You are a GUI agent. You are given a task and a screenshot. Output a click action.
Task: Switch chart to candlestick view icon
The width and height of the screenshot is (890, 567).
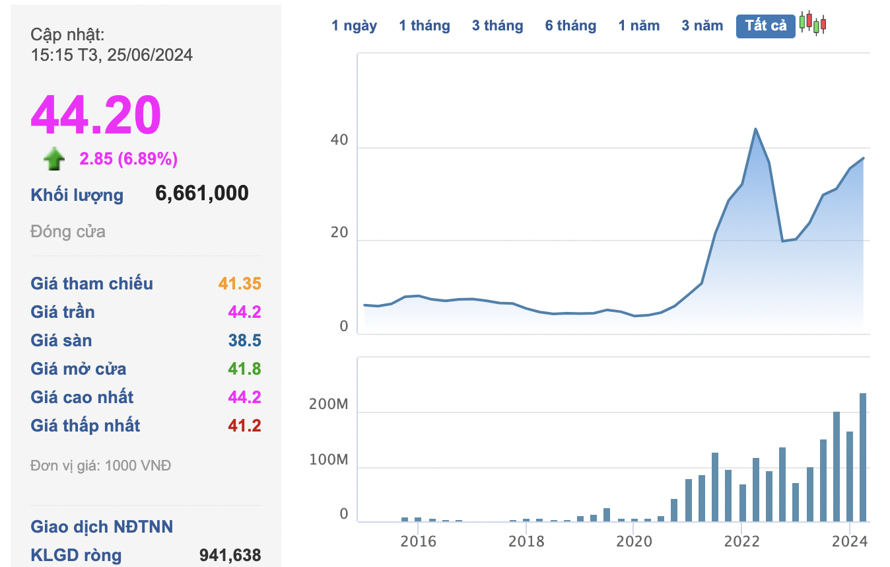[813, 23]
